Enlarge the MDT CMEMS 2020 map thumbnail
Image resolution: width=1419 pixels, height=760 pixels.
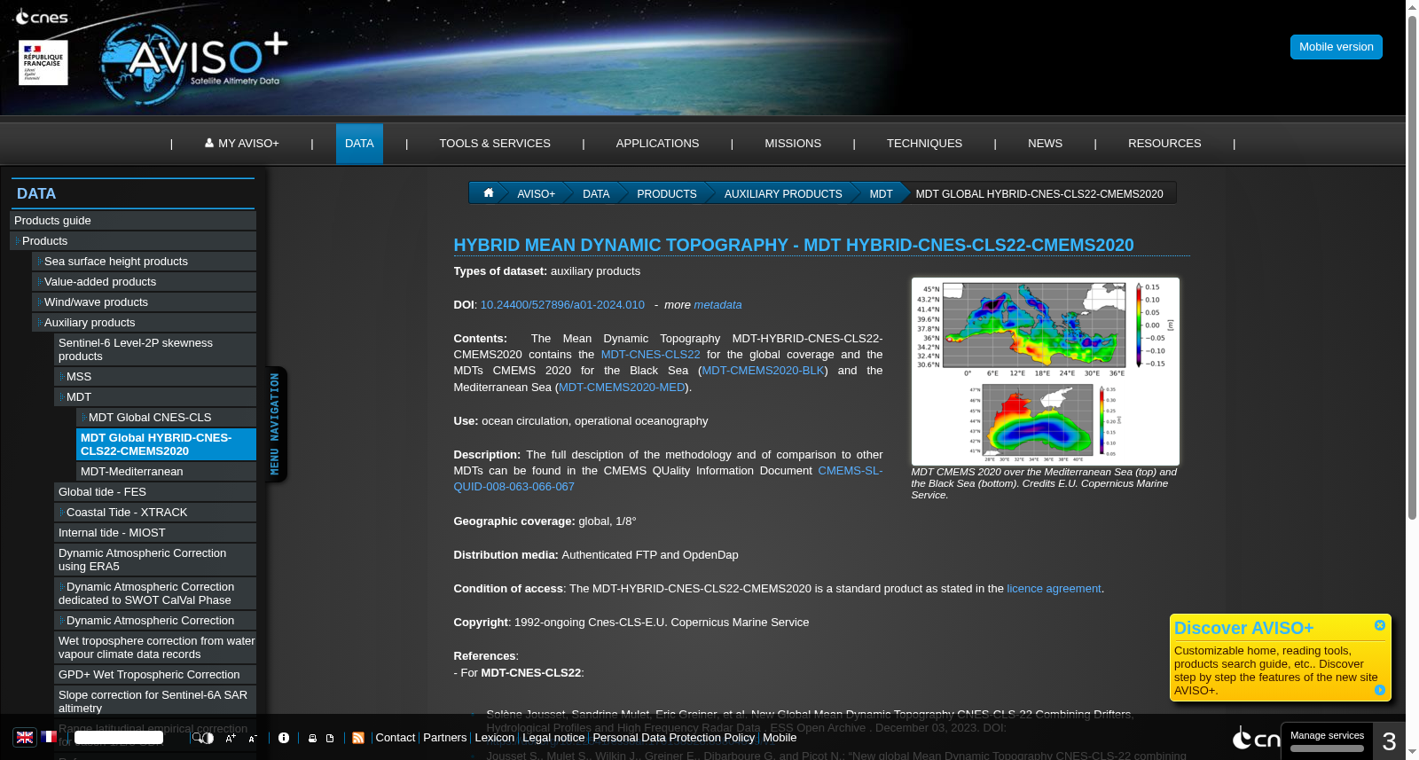tap(1046, 371)
